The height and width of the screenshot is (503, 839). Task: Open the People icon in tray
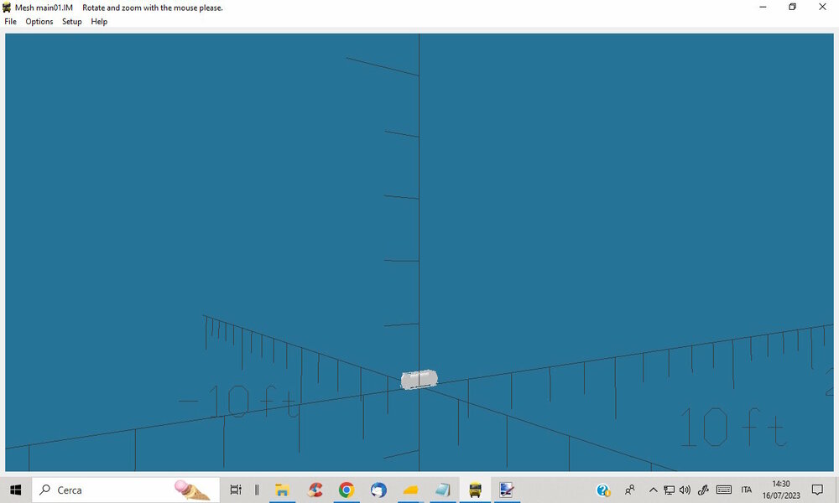630,490
